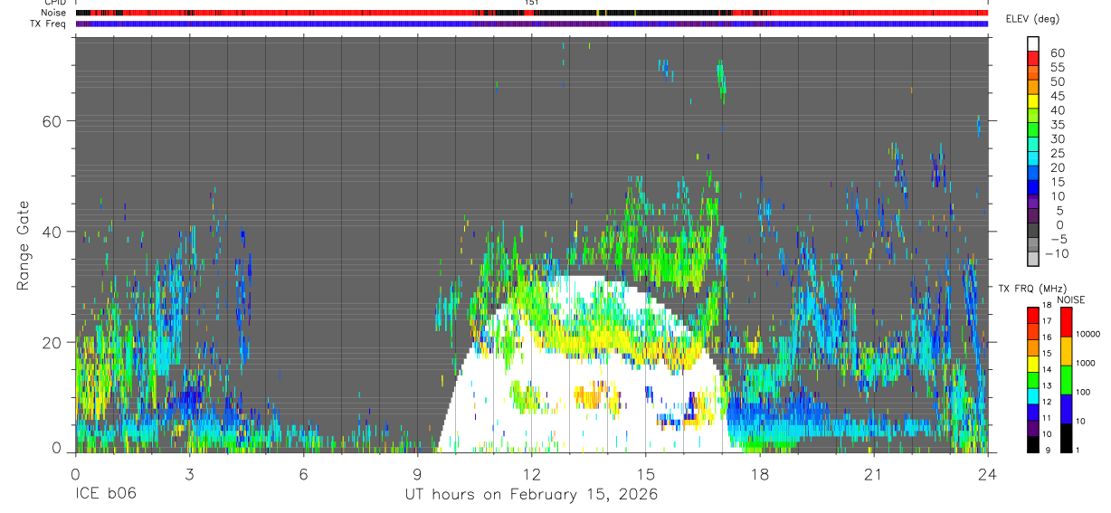Click the '20' tick label on the Range Gate axis
The width and height of the screenshot is (1111, 513).
[x=51, y=342]
